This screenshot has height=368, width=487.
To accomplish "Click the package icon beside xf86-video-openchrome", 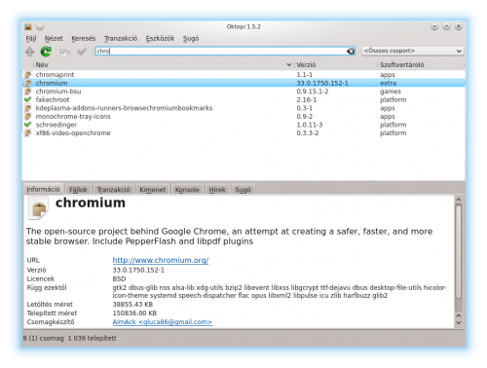I will coord(28,133).
